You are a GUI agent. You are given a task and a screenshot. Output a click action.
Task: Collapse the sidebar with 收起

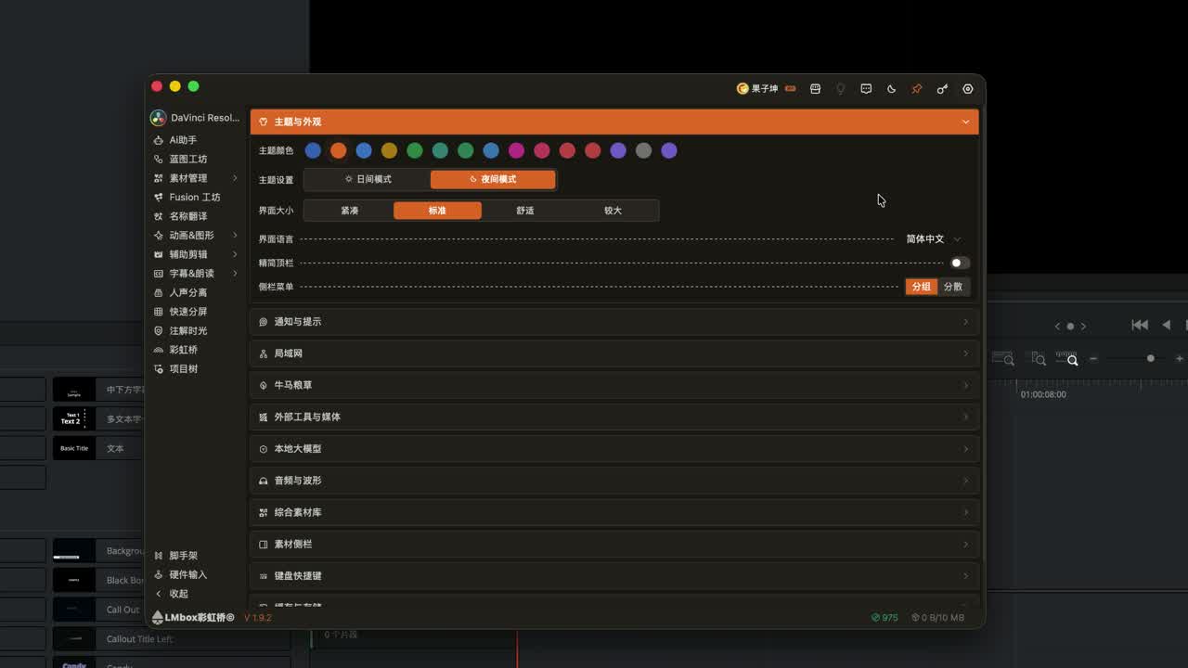tap(173, 594)
